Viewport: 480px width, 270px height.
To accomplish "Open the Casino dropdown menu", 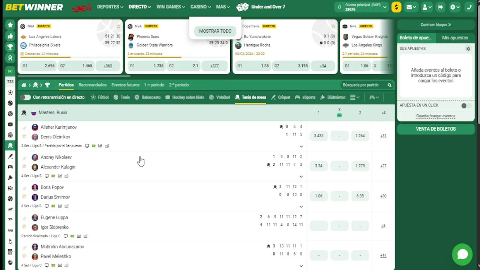I will click(x=201, y=7).
